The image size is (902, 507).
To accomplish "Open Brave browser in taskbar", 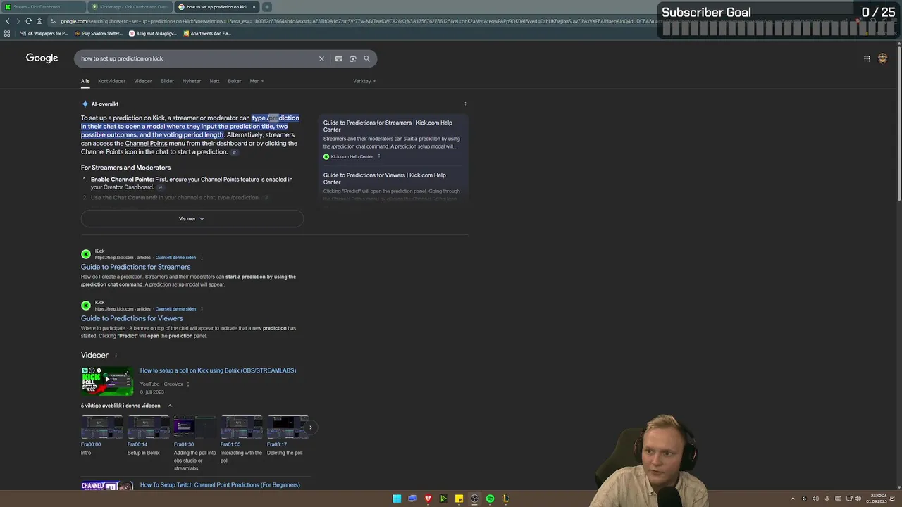I will coord(428,499).
